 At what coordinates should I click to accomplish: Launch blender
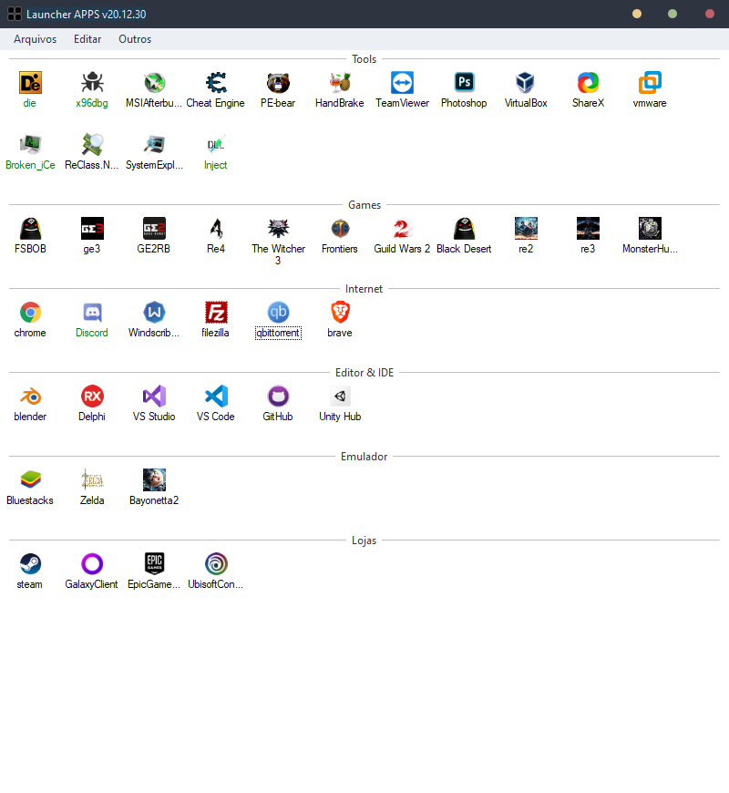30,396
